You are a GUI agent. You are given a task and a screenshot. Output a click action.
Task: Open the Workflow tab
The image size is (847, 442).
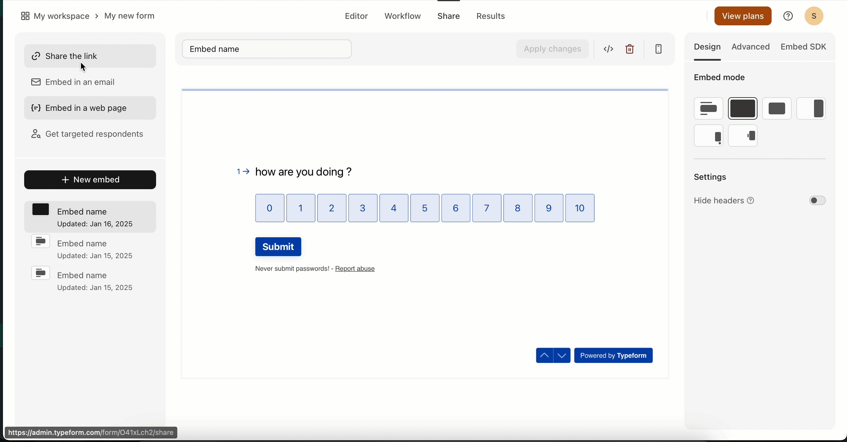[403, 16]
